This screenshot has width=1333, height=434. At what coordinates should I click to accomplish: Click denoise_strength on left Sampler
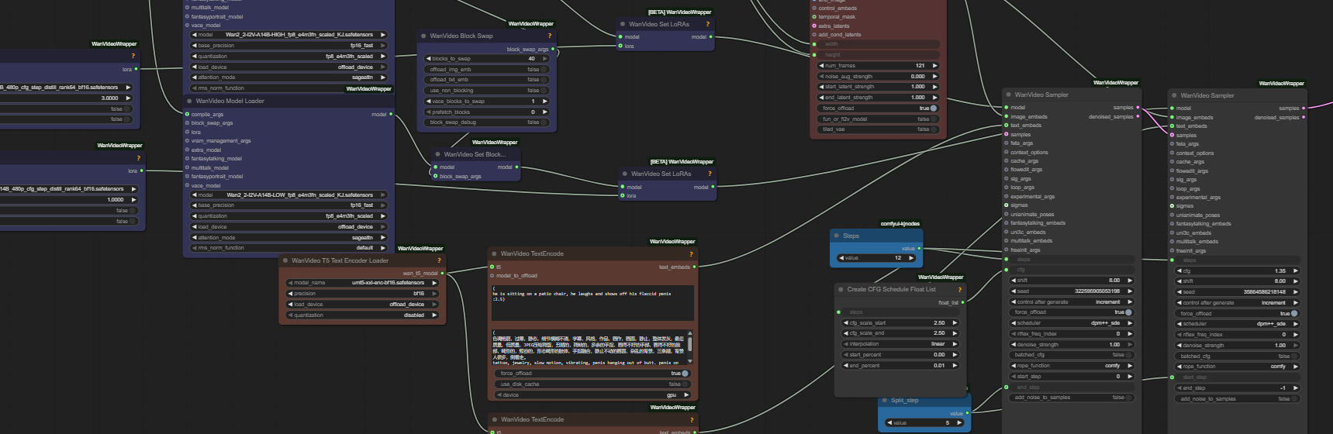pos(1072,345)
